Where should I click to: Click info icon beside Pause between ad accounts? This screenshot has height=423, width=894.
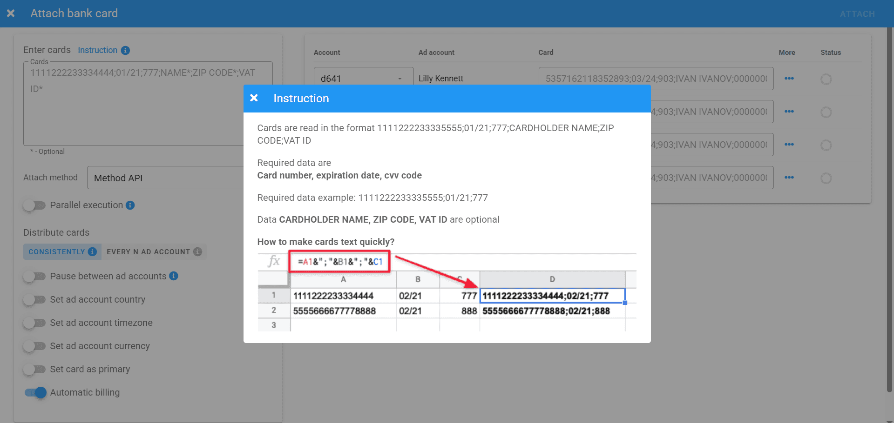pos(174,276)
